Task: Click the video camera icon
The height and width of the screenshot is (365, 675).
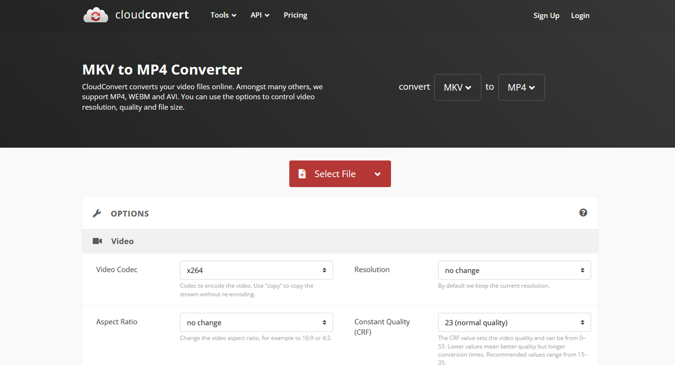Action: (97, 241)
